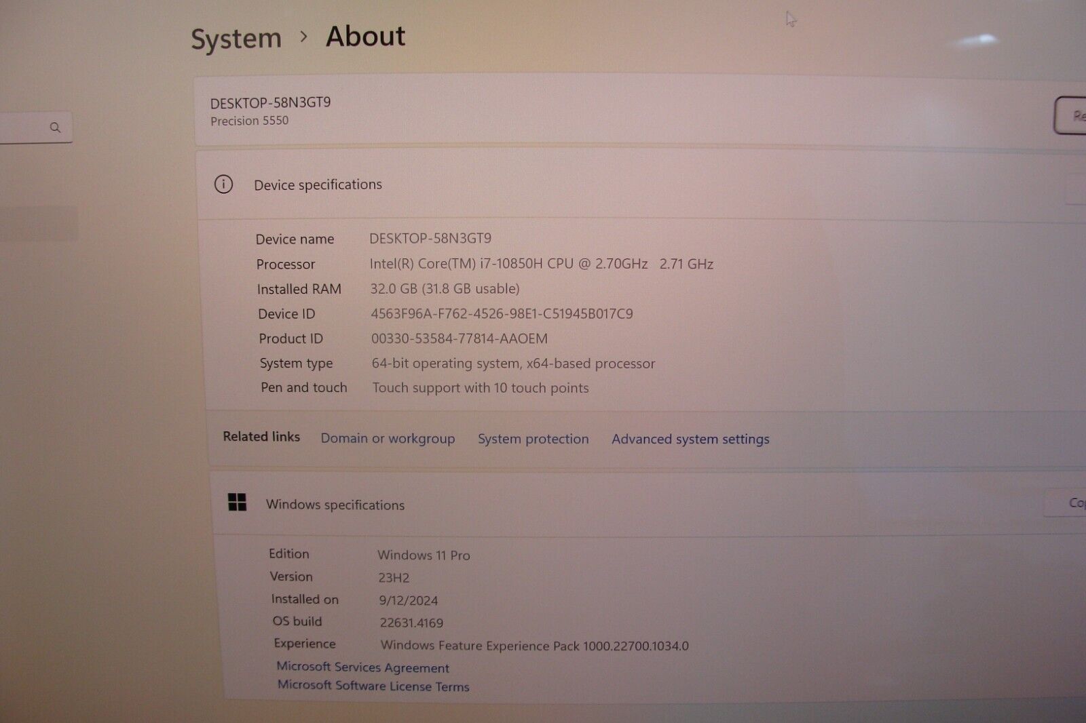Select the Installed RAM value 32.0 GB
This screenshot has width=1086, height=723.
tap(445, 289)
